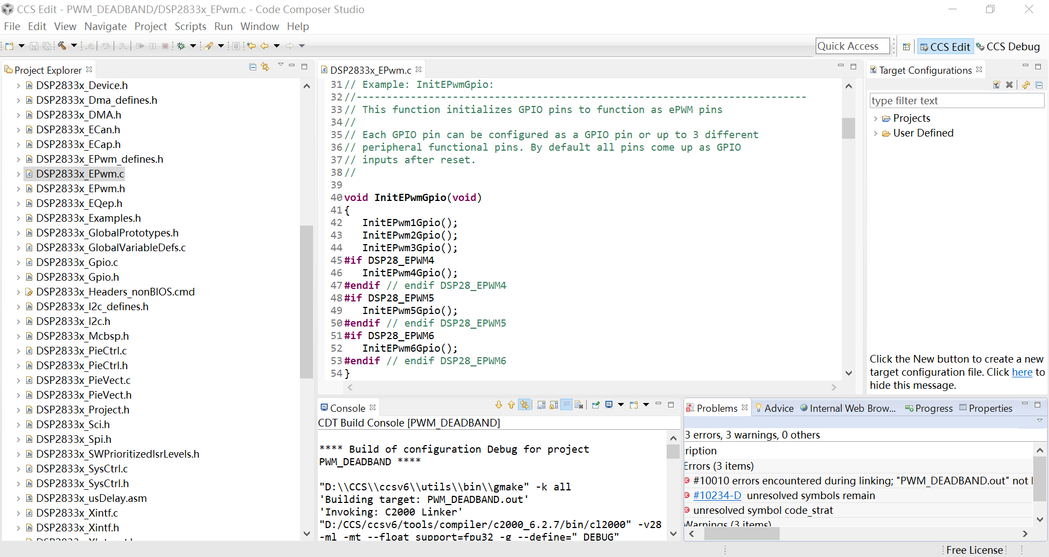Screen dimensions: 1049x557
Task: Click the Open Perspective icon
Action: [x=906, y=47]
